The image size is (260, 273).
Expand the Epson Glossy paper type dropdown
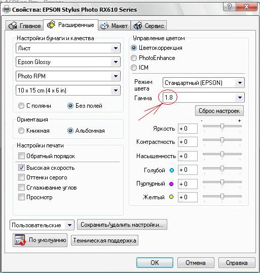coord(68,62)
